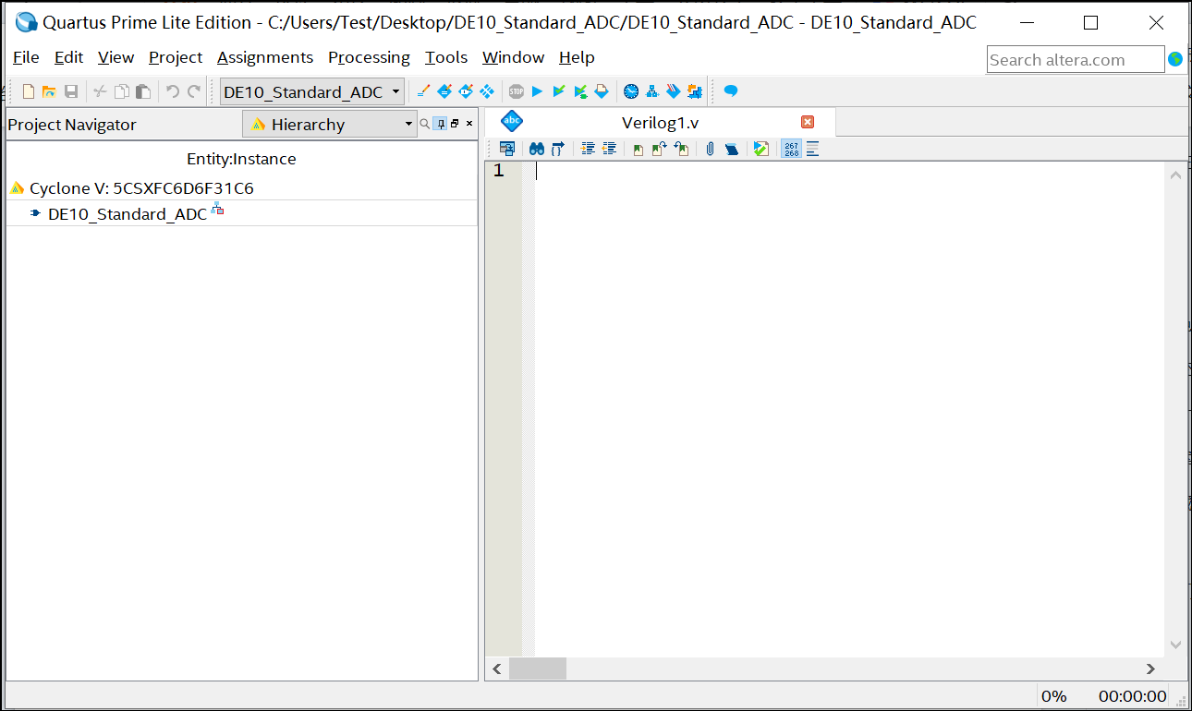Toggle line numbers display (267/268 icon)
This screenshot has height=711, width=1192.
pyautogui.click(x=791, y=149)
